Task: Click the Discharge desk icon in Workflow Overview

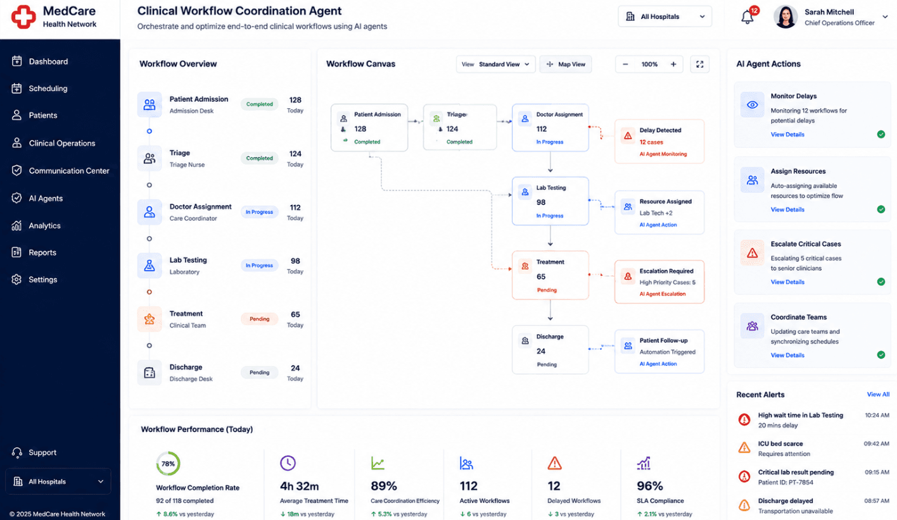Action: pos(149,373)
